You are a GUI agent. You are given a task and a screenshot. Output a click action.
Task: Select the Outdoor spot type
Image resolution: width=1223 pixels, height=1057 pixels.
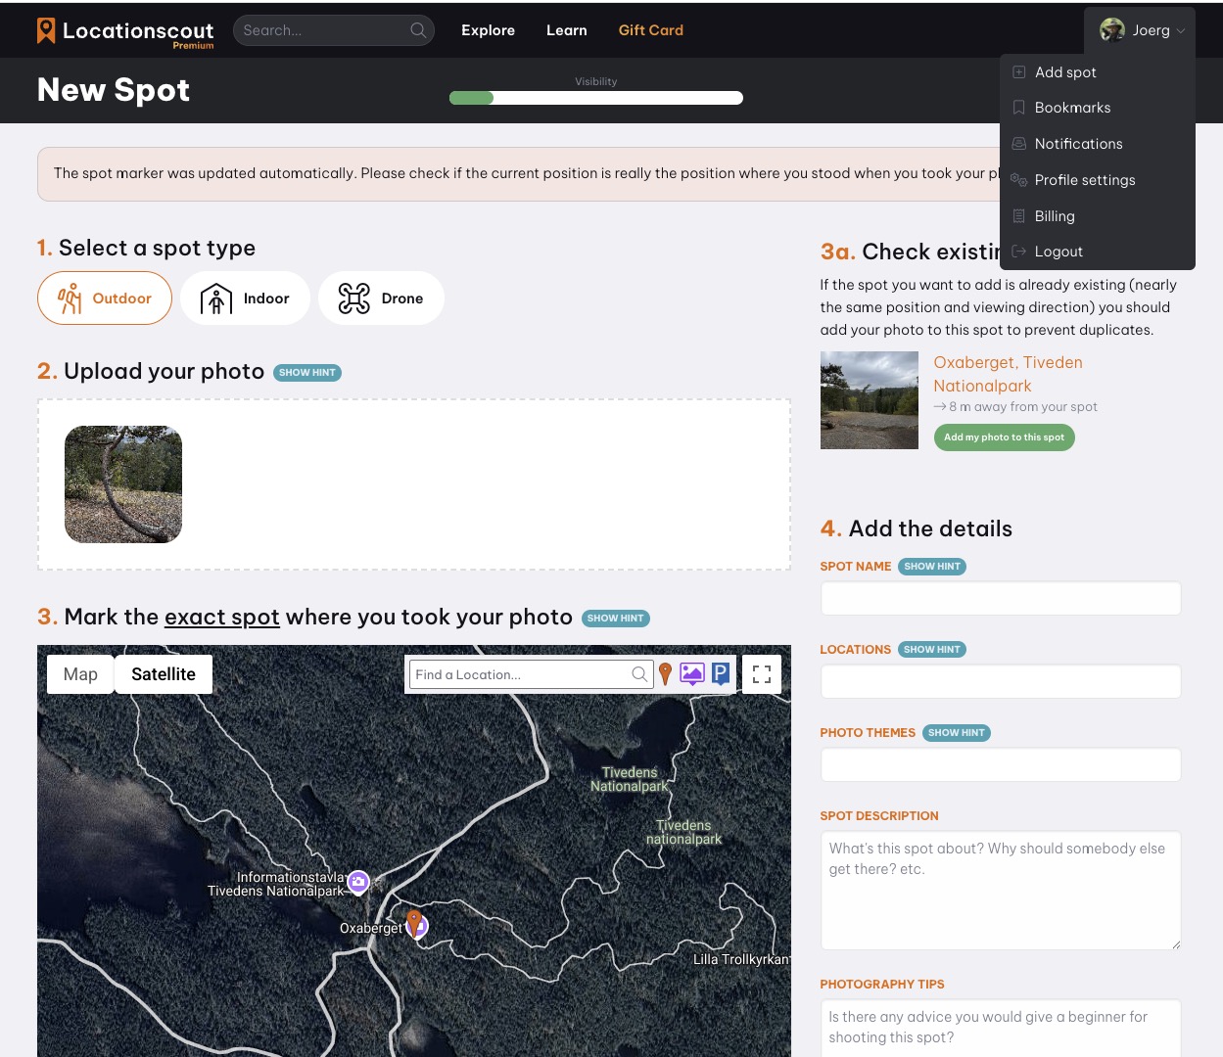click(105, 299)
